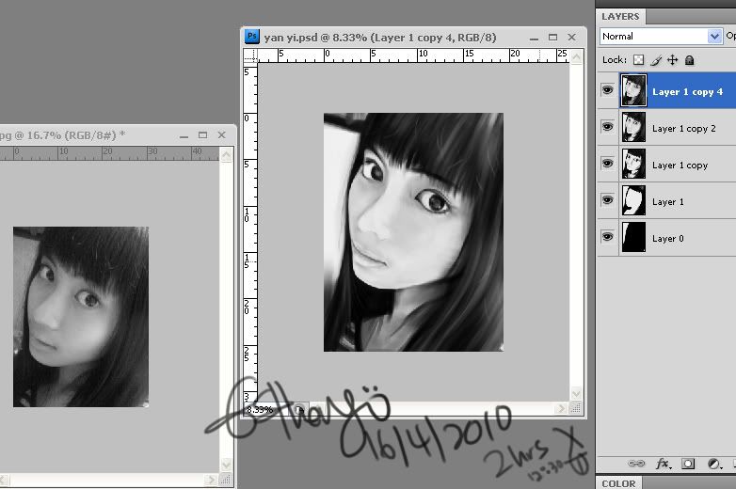736x489 pixels.
Task: Switch to the LAYERS panel tab
Action: (620, 16)
